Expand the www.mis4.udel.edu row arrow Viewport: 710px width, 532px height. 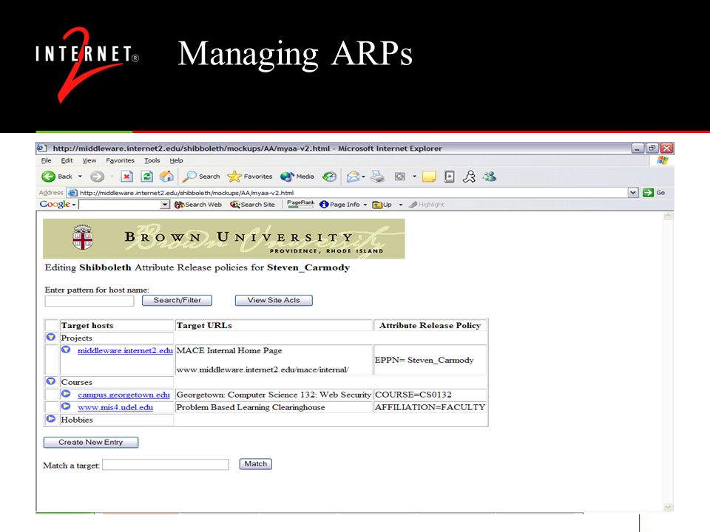tap(66, 406)
